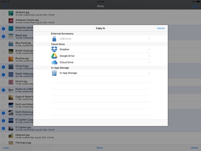The width and height of the screenshot is (201, 151).
Task: Open the El Capitan.jpg thumbnail
Action: coord(11,128)
